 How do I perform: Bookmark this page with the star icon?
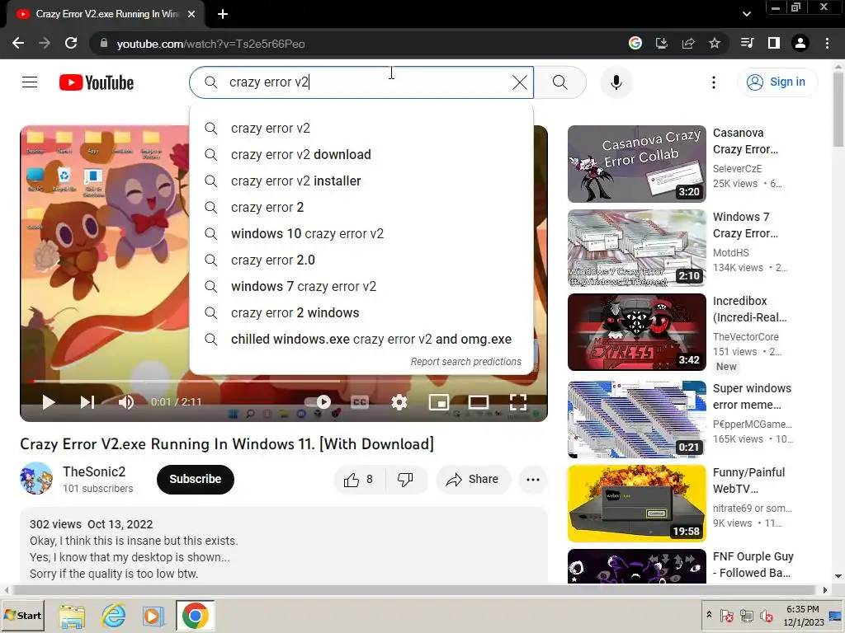click(714, 43)
